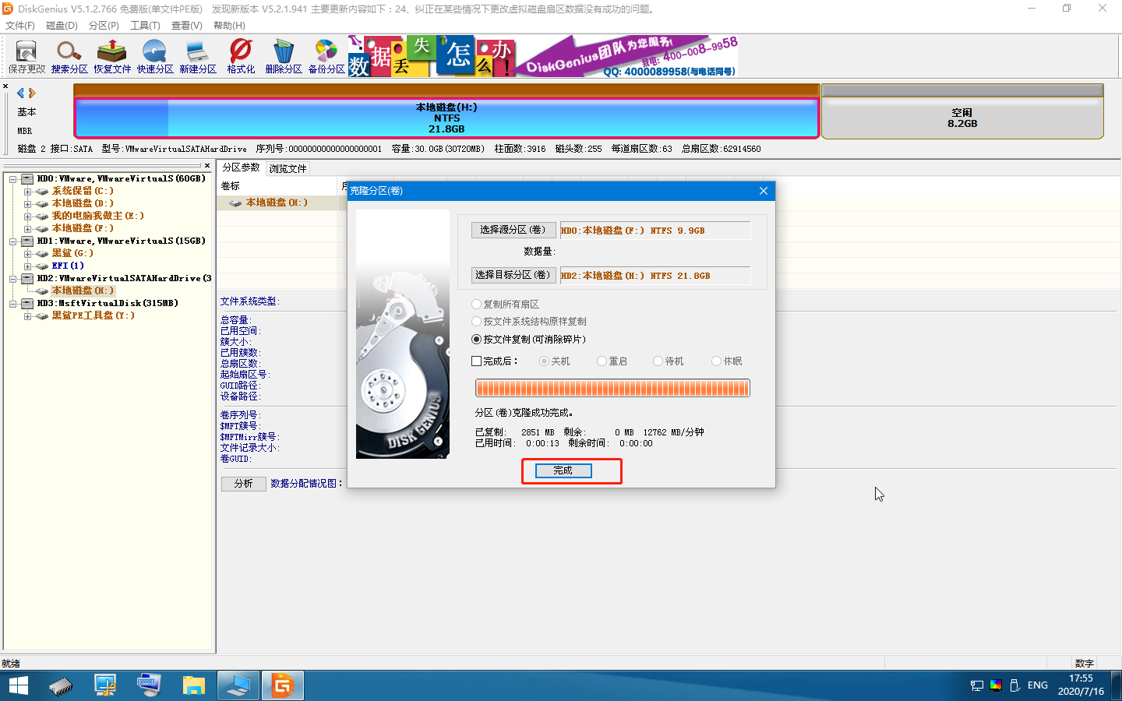Launch the 恢复文件 file recovery tool
The image size is (1122, 701).
pyautogui.click(x=112, y=57)
